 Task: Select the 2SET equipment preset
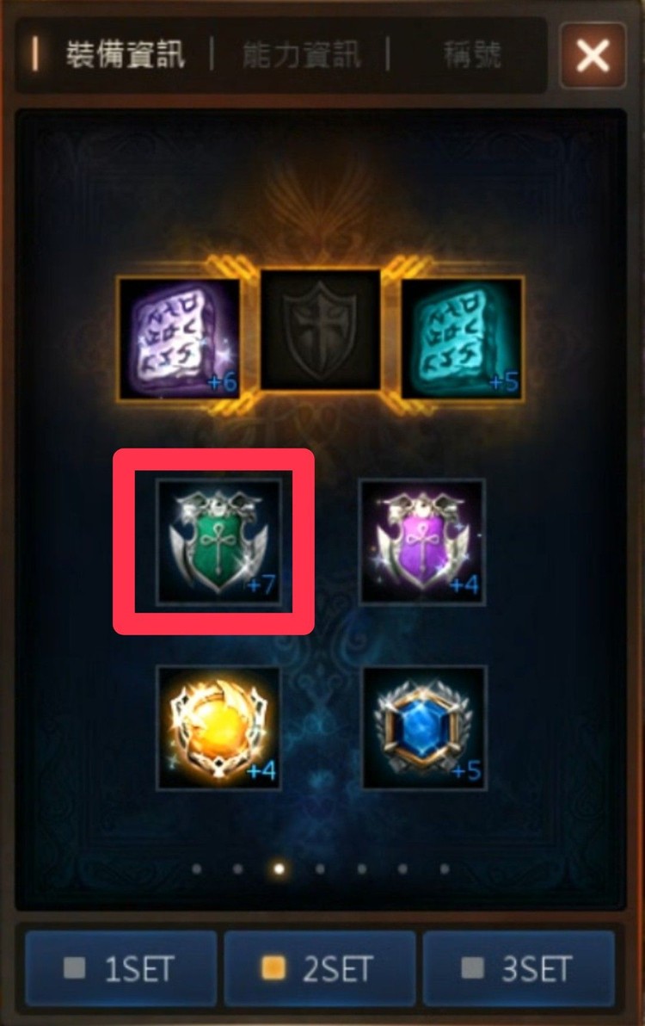[320, 968]
